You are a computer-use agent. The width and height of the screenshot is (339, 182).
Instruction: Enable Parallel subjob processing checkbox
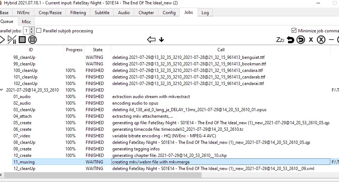(x=39, y=31)
